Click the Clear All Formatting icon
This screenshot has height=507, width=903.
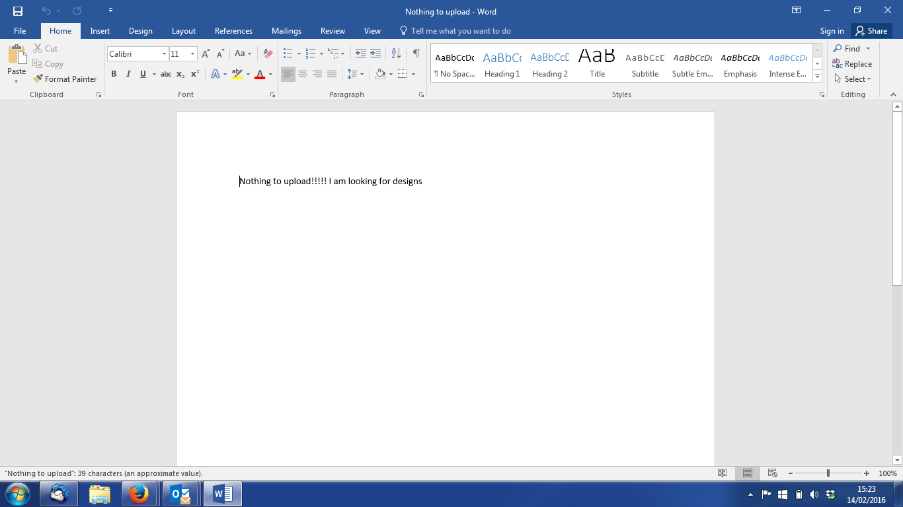[268, 53]
